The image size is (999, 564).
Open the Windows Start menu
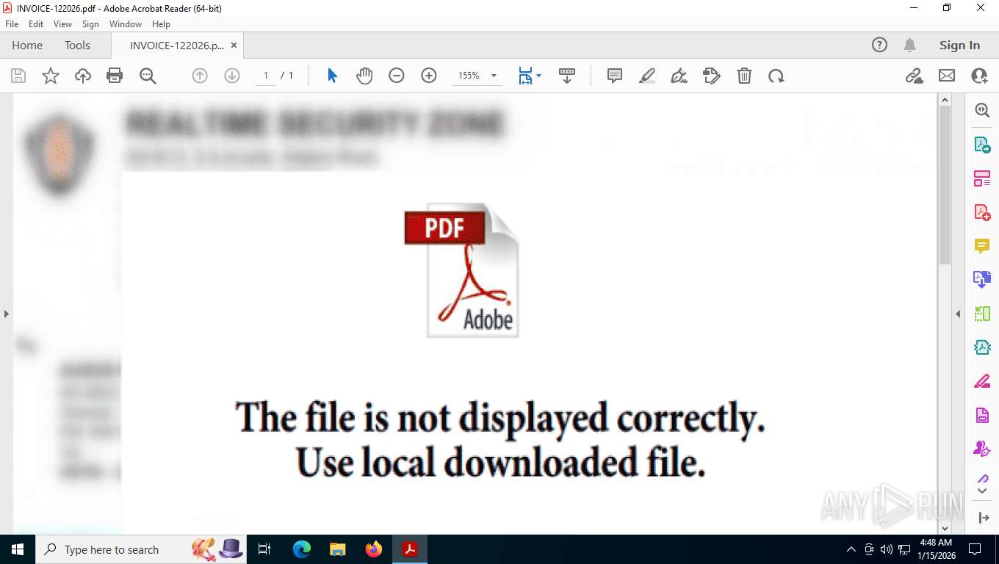17,549
